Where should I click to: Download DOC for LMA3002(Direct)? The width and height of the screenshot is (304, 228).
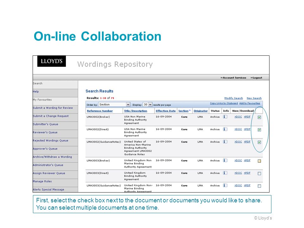click(x=238, y=129)
